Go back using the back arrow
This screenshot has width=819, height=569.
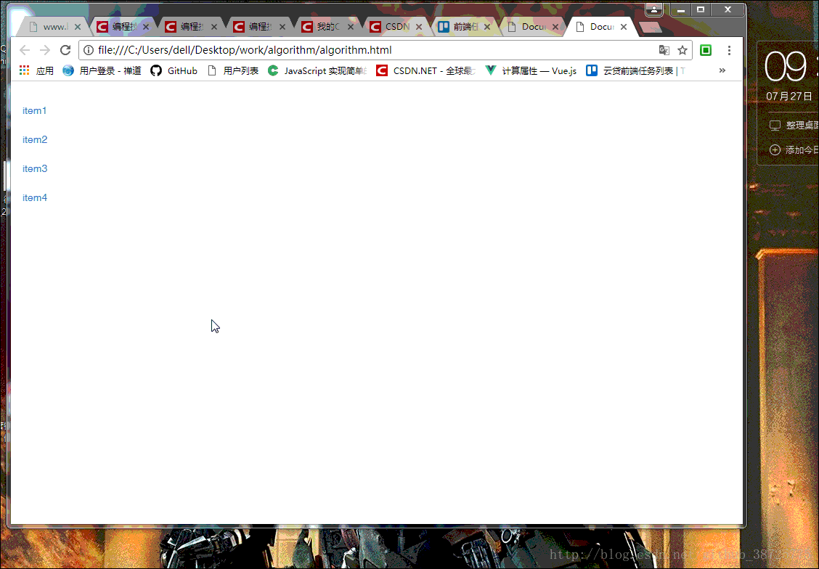25,50
